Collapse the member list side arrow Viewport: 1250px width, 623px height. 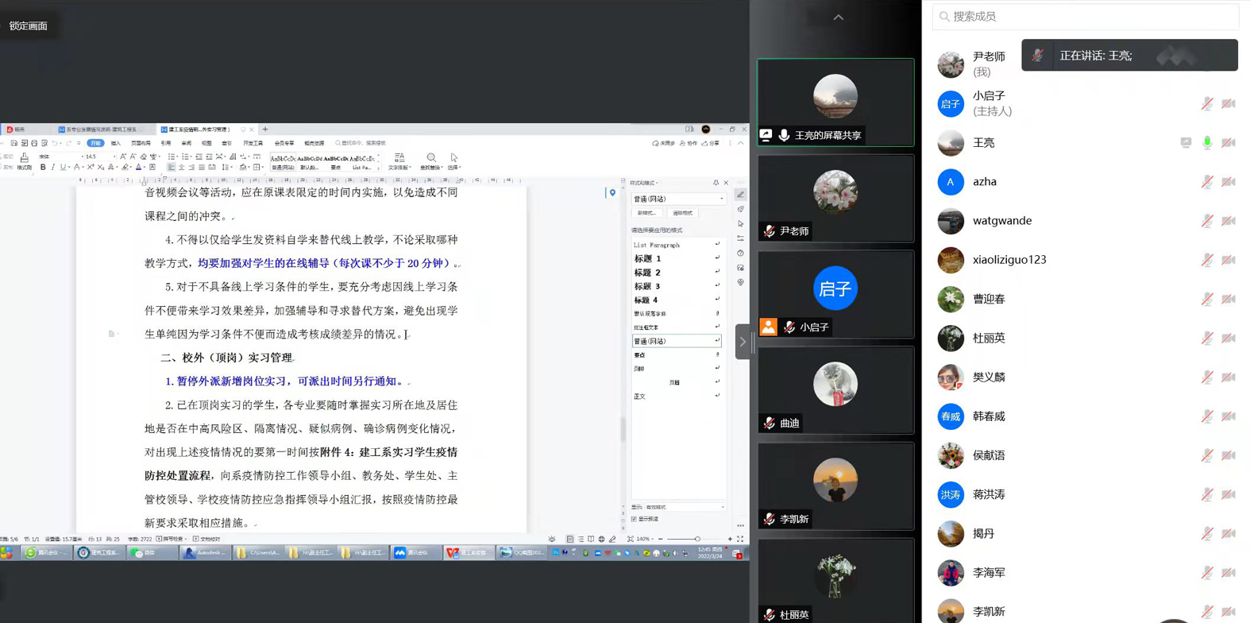(743, 342)
